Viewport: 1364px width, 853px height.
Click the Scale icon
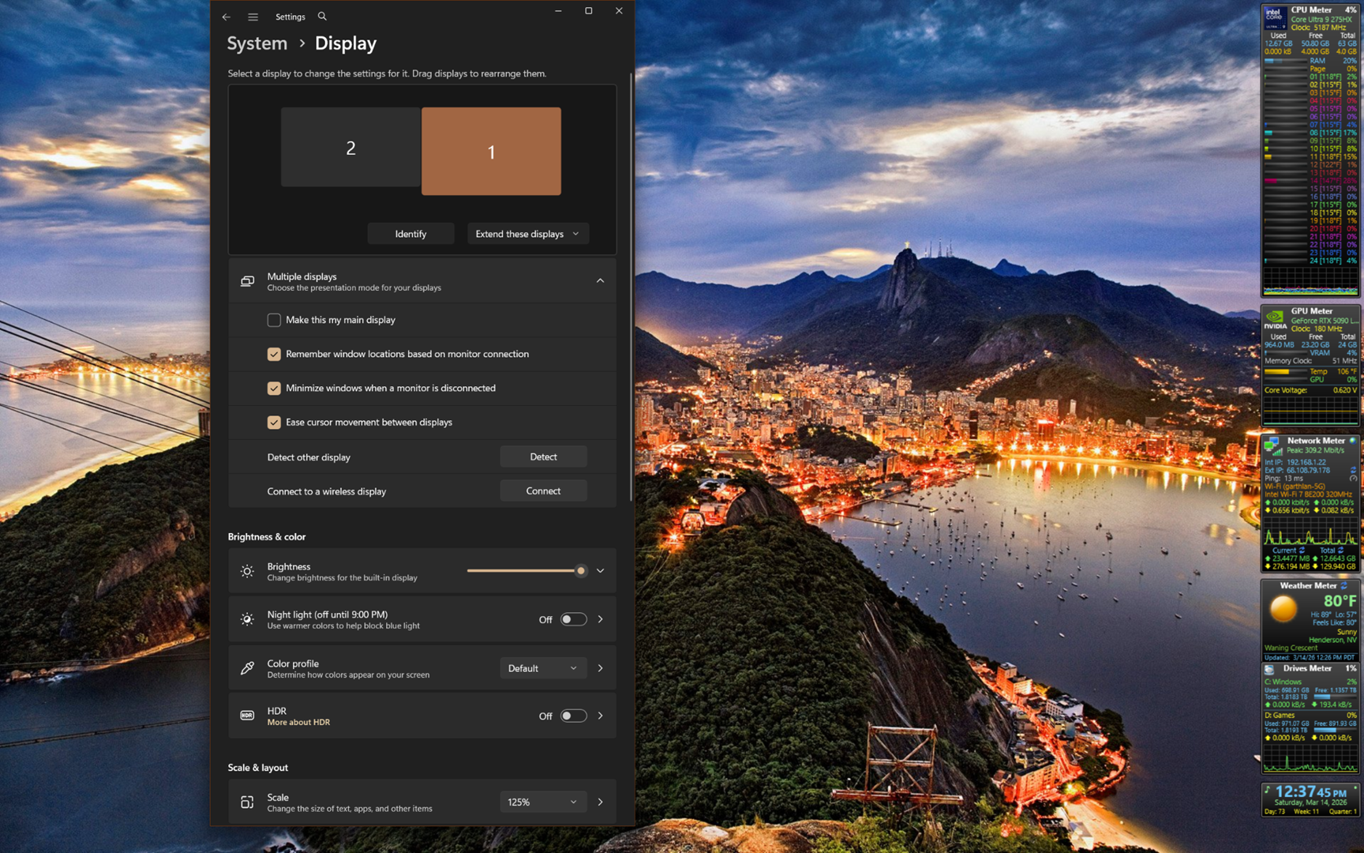(x=247, y=802)
